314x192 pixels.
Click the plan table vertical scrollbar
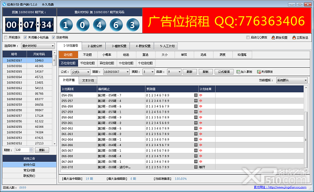[x=306, y=140]
